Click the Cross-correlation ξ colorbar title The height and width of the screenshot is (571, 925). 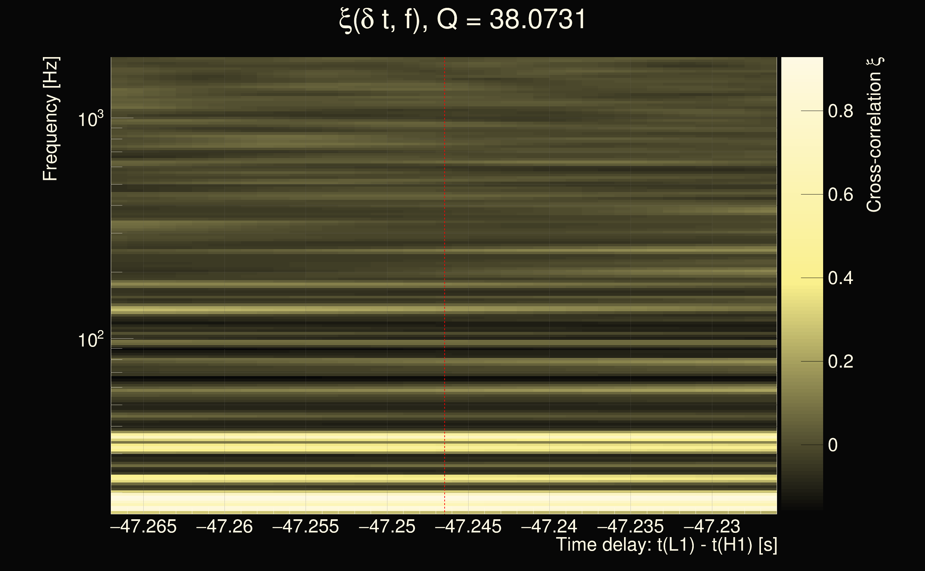874,135
